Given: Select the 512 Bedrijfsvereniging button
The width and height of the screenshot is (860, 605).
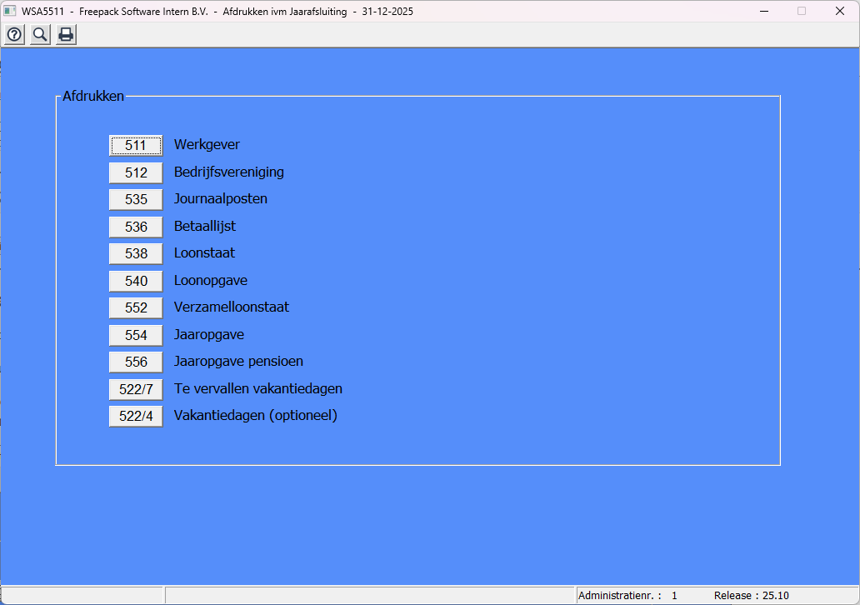Looking at the screenshot, I should click(x=136, y=172).
